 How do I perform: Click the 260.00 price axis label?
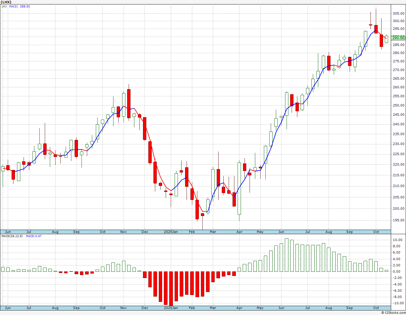coord(399,87)
